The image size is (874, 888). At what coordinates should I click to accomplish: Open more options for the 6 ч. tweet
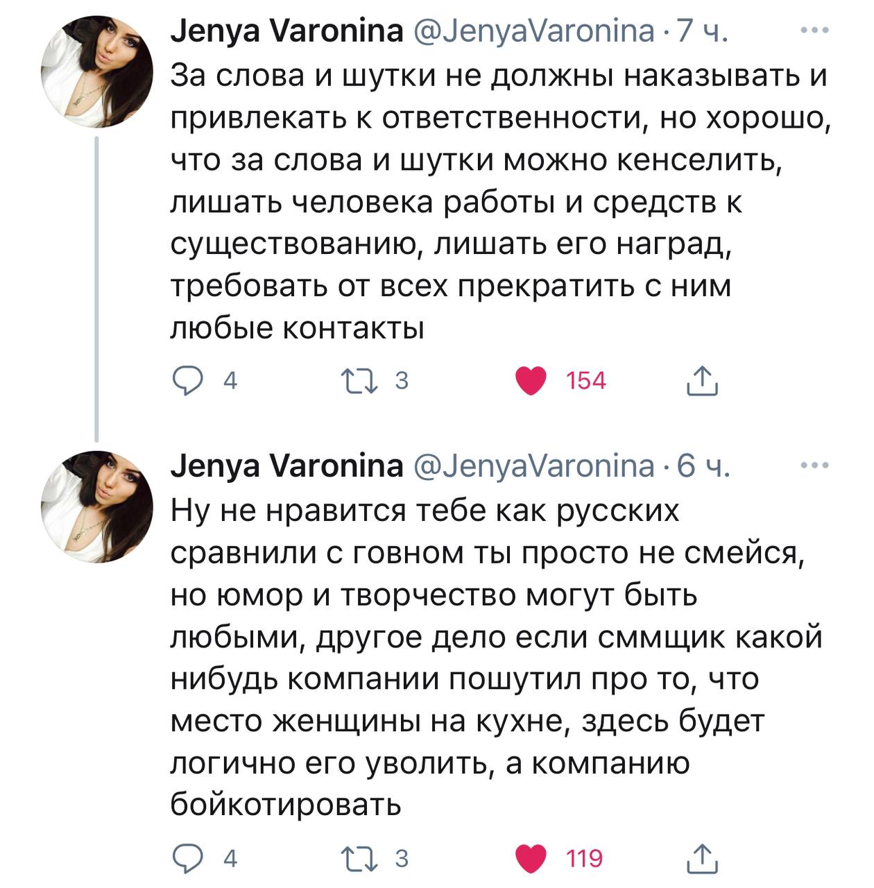814,466
